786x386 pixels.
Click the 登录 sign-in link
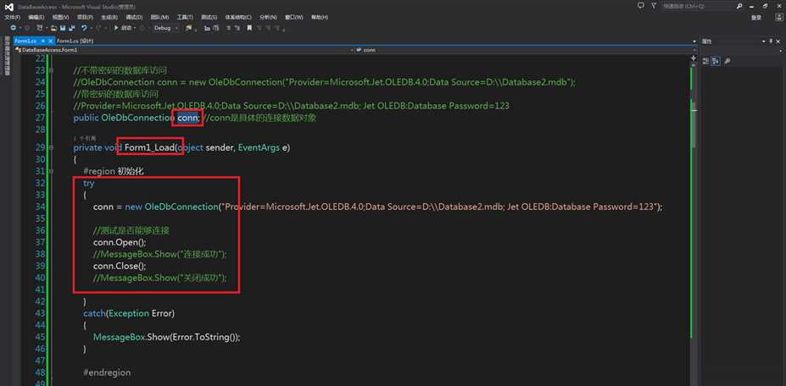(755, 17)
